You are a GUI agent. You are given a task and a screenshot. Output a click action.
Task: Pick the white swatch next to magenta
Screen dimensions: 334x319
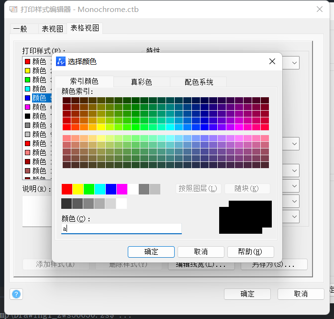[x=133, y=189]
